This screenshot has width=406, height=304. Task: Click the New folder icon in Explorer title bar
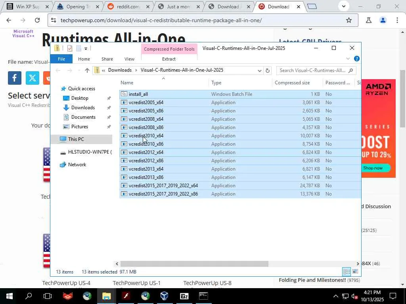(x=79, y=48)
